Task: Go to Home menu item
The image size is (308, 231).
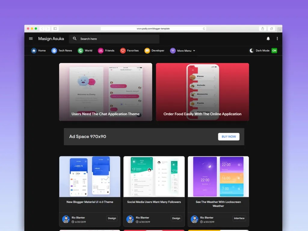Action: pyautogui.click(x=42, y=51)
